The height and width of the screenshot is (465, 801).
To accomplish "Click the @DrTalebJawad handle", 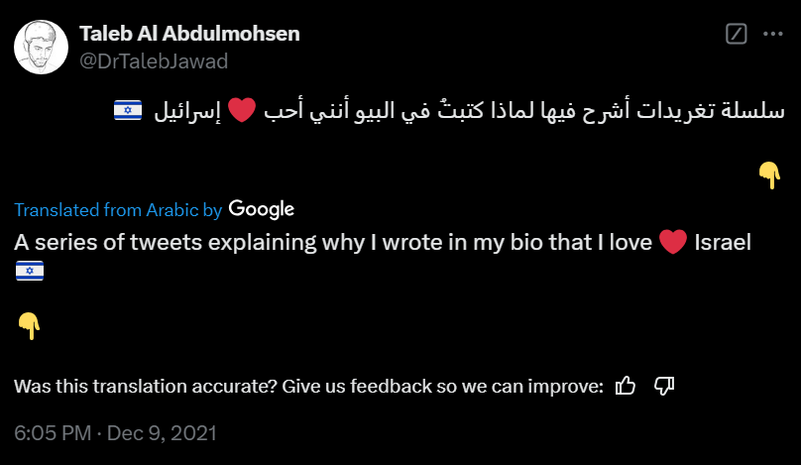I will tap(154, 61).
